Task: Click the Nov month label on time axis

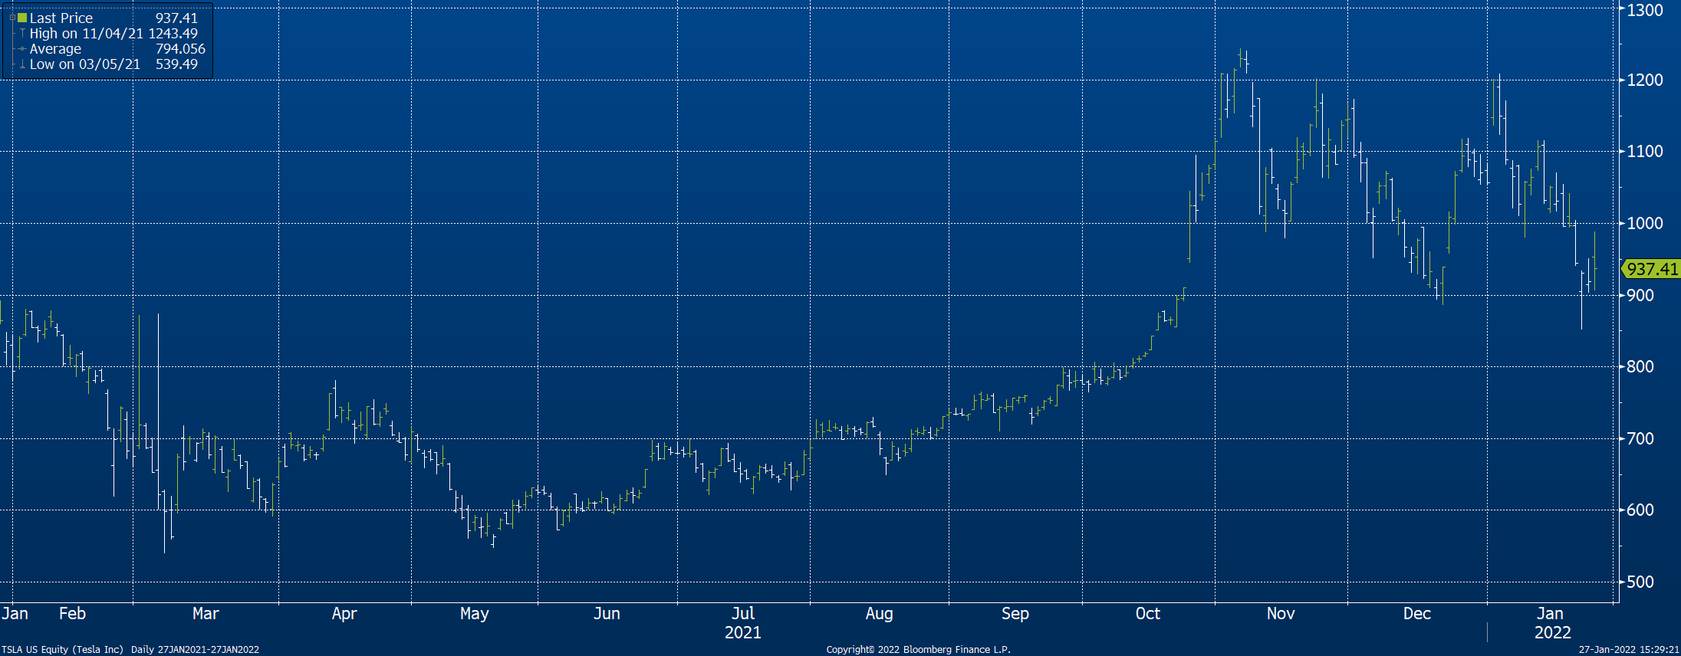Action: pos(1281,613)
